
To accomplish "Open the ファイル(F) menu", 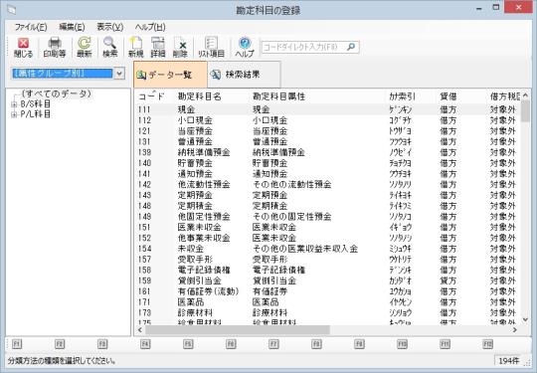I will click(31, 27).
